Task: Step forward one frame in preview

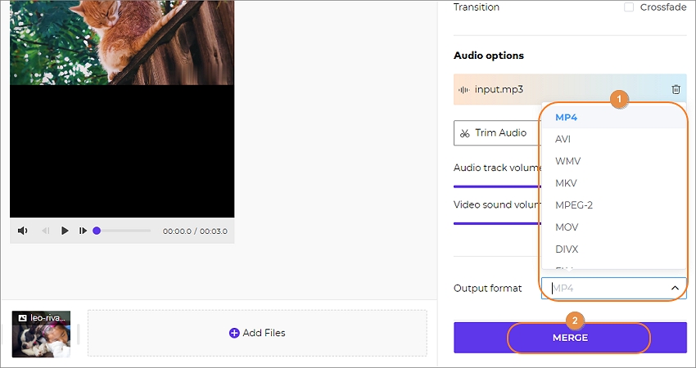Action: (x=83, y=231)
